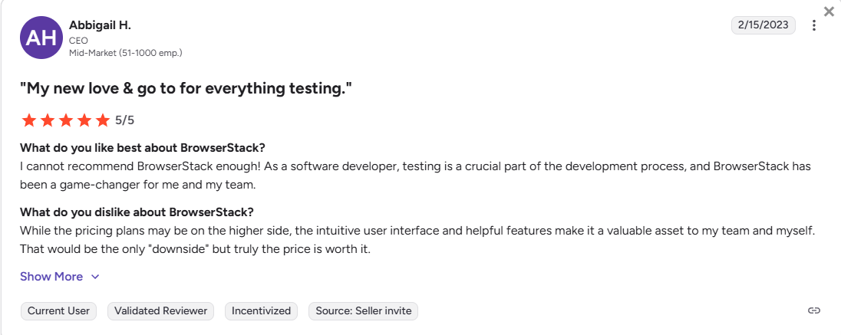Expand the review with Show More

point(51,277)
